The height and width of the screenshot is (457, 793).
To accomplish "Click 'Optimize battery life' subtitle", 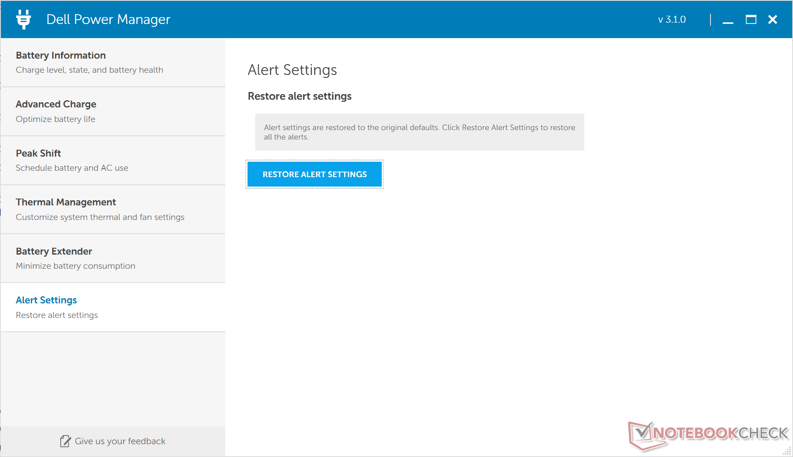I will (x=56, y=119).
